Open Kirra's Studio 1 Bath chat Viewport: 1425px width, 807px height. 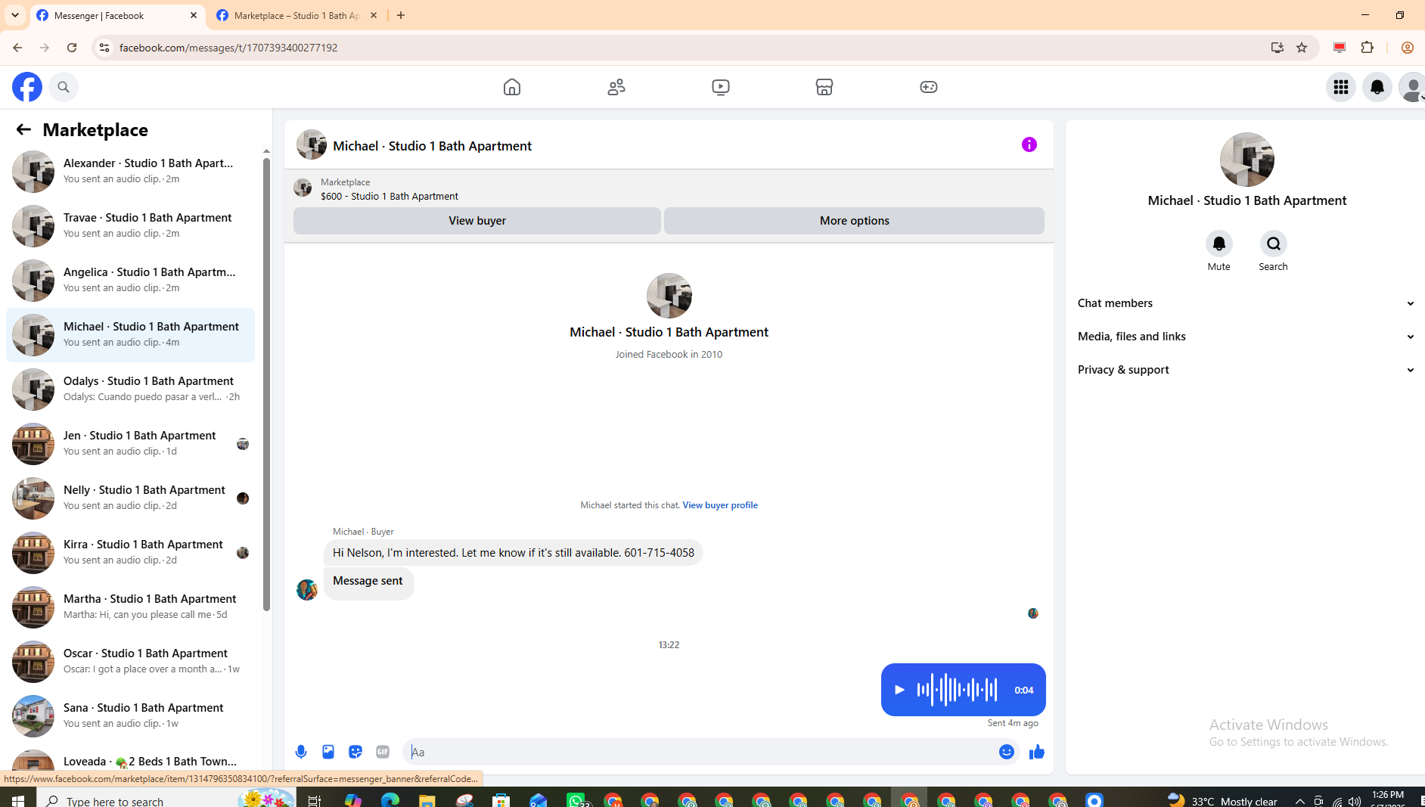click(x=130, y=552)
